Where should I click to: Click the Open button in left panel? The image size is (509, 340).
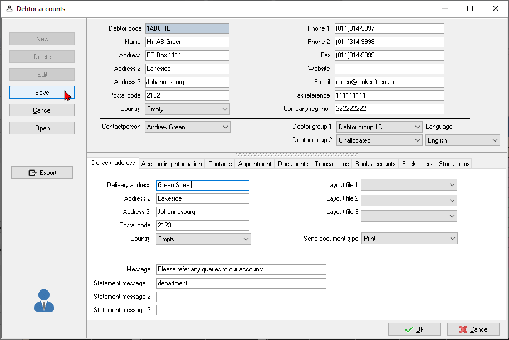(x=42, y=128)
